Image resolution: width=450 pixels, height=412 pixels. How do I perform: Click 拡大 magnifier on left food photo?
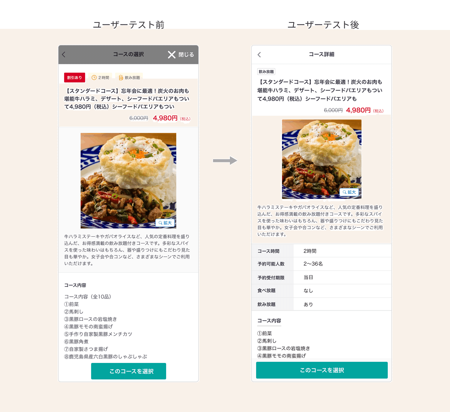165,223
